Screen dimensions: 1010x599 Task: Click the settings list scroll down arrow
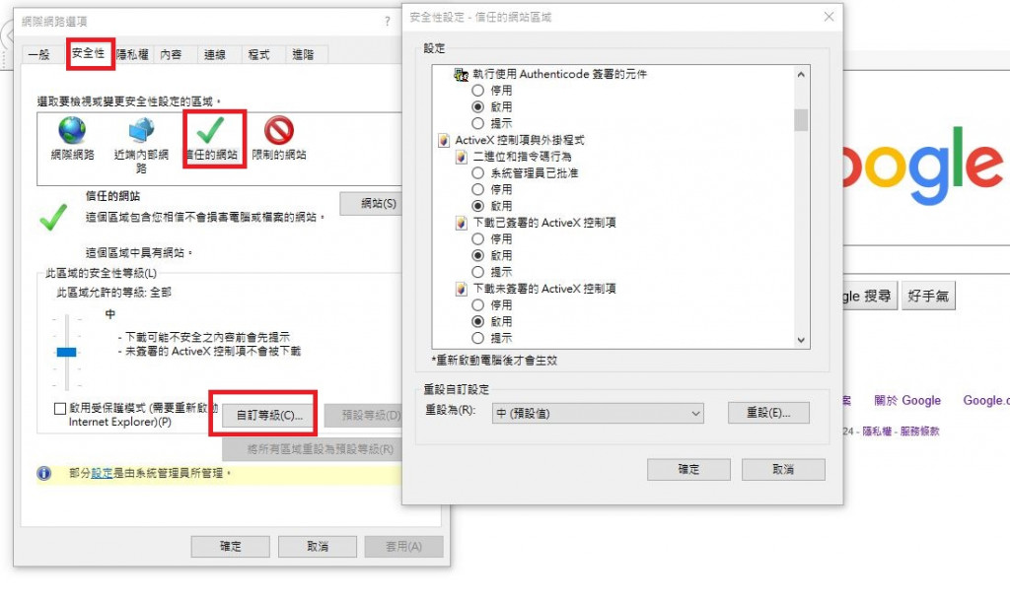[801, 340]
